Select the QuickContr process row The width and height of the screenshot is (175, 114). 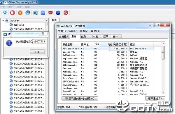click(x=107, y=78)
